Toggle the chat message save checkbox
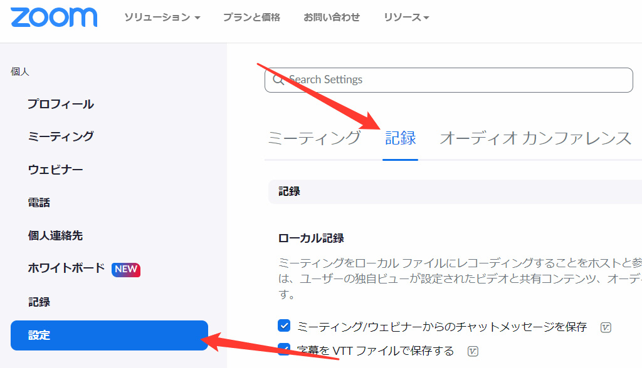 point(284,326)
